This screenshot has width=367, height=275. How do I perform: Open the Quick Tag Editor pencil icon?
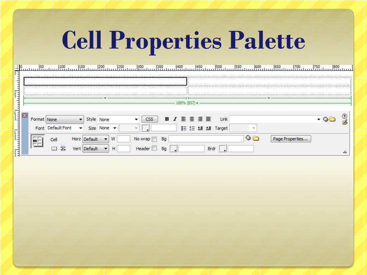[x=344, y=122]
